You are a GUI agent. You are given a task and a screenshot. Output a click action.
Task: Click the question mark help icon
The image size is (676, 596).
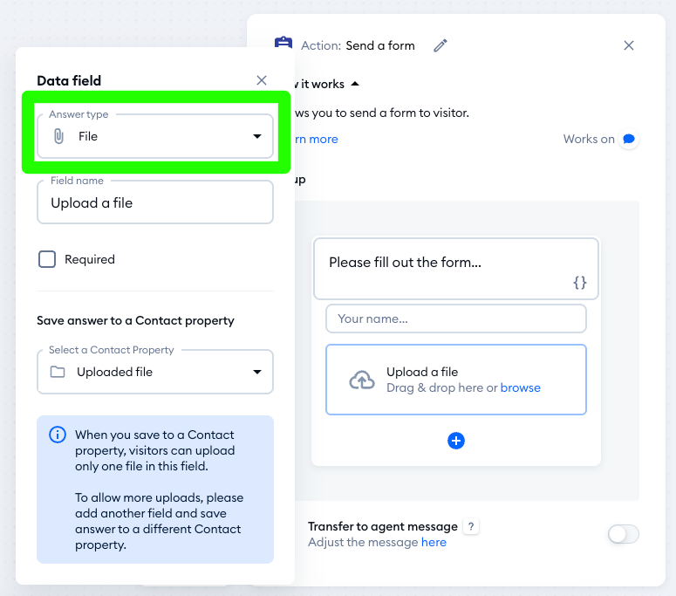[x=471, y=526]
